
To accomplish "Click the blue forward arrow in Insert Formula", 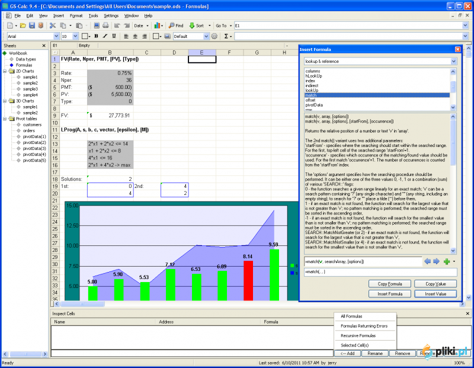I will point(436,261).
